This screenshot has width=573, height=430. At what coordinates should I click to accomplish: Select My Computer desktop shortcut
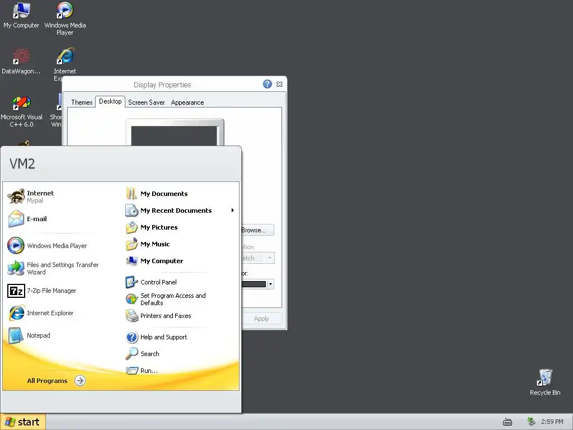[x=21, y=15]
